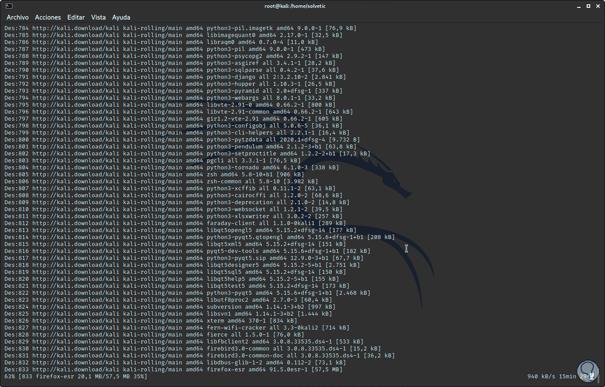Click the libqt5designer5 line
This screenshot has width=605, height=387.
pos(182,265)
